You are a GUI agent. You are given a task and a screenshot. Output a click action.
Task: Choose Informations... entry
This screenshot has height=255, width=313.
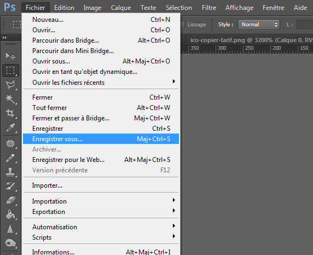tap(101, 252)
